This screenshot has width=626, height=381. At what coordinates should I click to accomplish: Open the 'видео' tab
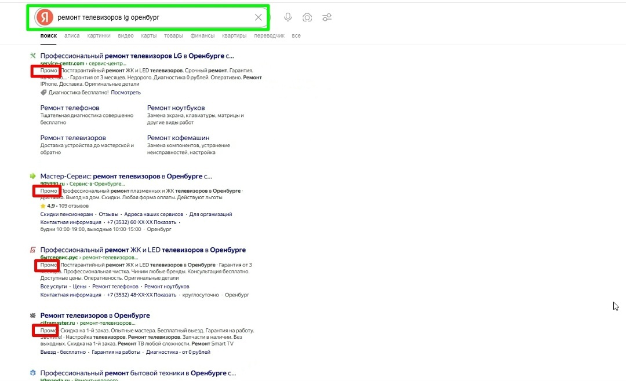(125, 35)
